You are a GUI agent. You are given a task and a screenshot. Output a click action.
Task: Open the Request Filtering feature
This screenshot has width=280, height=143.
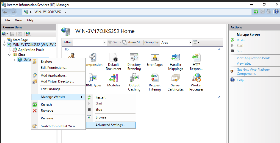coord(155,82)
